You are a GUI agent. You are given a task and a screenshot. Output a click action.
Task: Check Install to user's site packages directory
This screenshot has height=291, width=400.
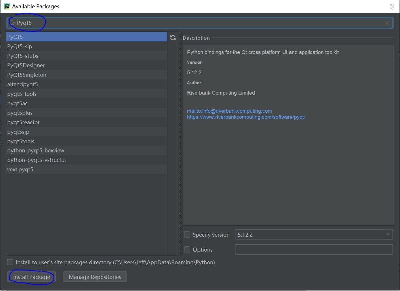pyautogui.click(x=10, y=262)
